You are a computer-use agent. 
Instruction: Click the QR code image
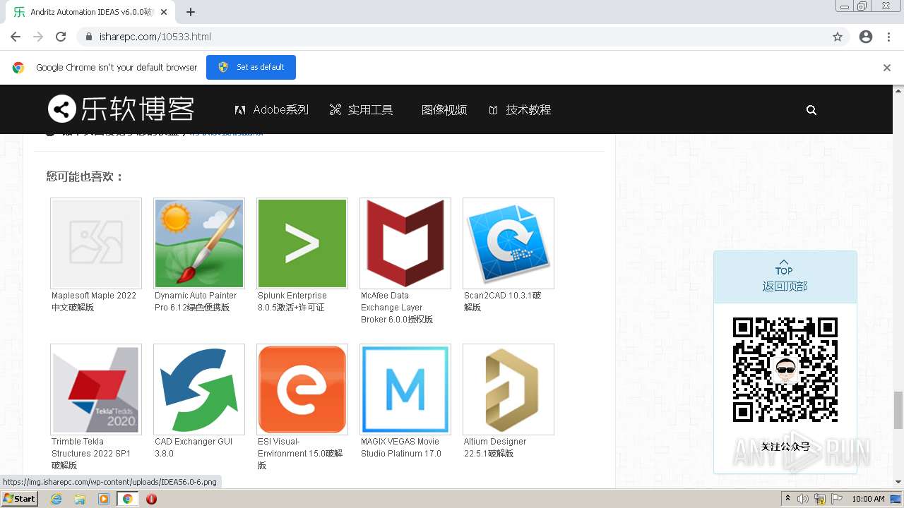pyautogui.click(x=785, y=370)
